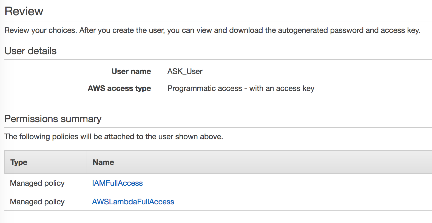Select Managed policy cell beside AWSLambdaFullAccess
This screenshot has width=432, height=223.
pyautogui.click(x=37, y=202)
